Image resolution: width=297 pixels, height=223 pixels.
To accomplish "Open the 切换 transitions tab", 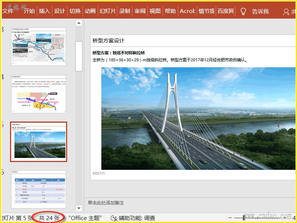I will (75, 11).
